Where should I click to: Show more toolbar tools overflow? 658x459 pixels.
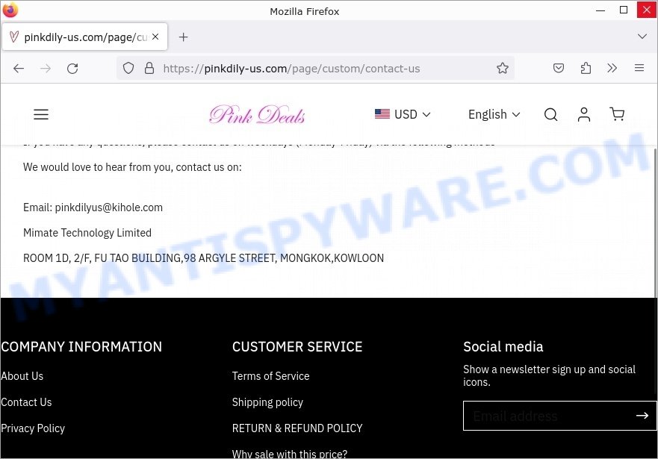(612, 68)
